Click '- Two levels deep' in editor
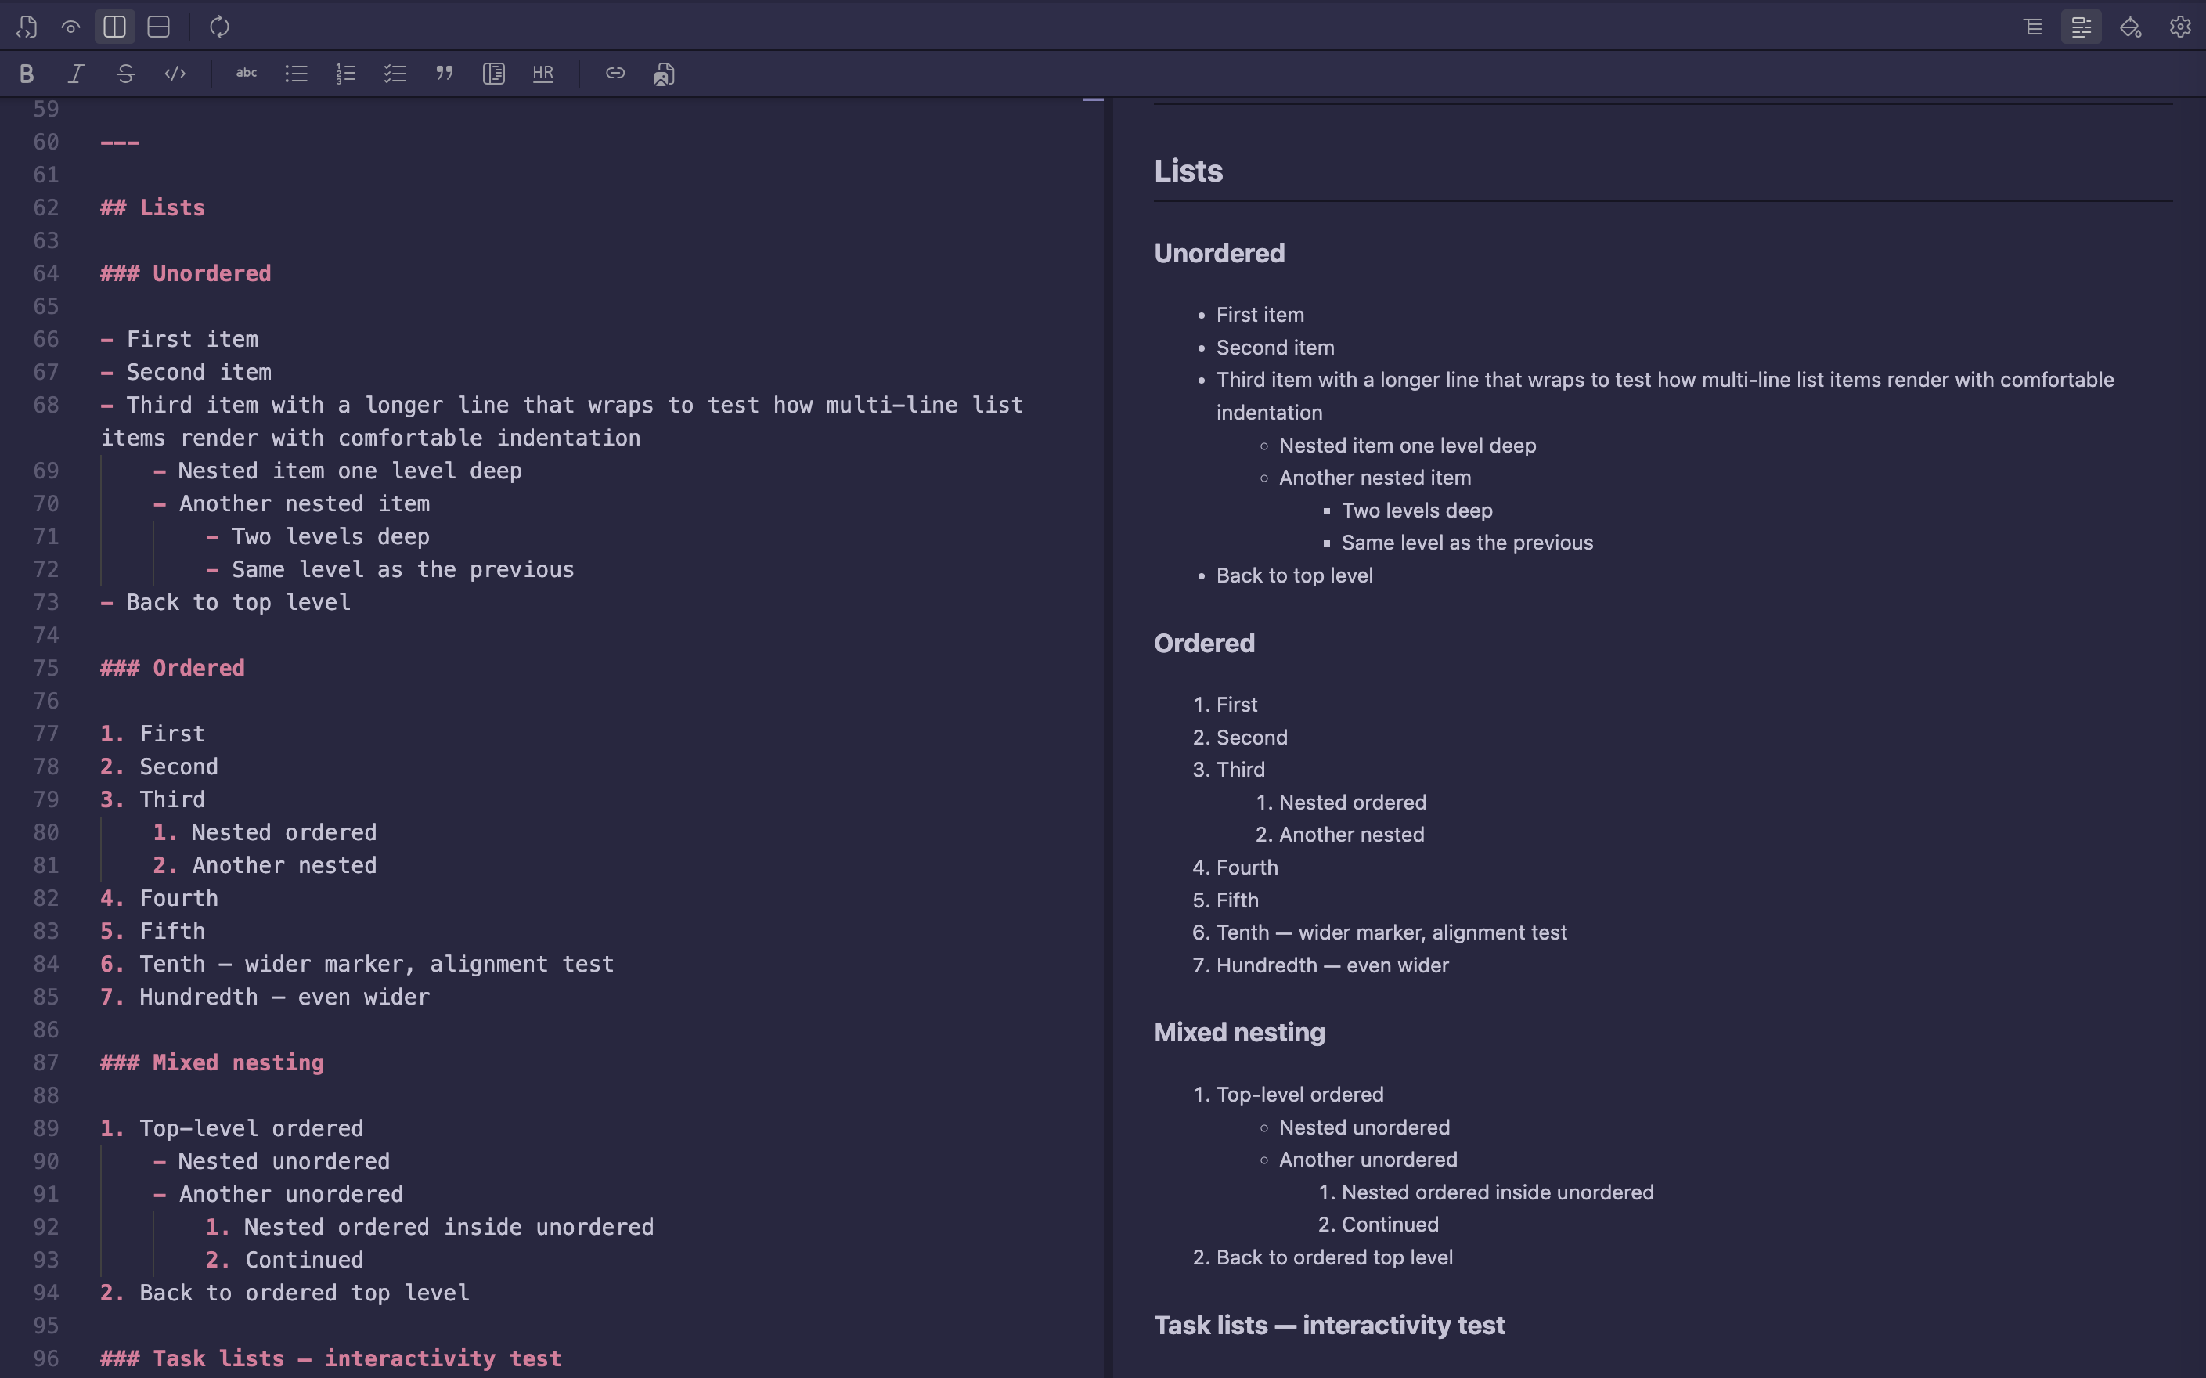 coord(317,536)
